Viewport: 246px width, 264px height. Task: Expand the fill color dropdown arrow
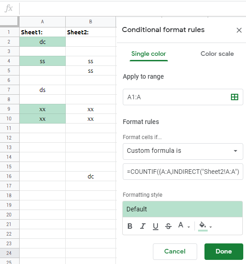point(210,227)
